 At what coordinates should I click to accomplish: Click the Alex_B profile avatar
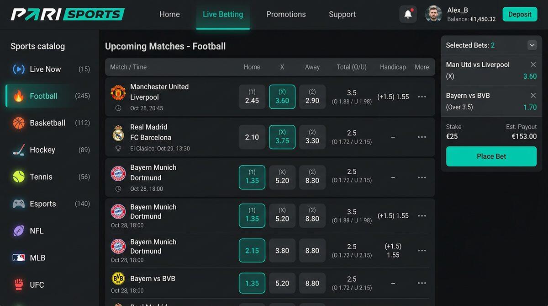point(433,14)
